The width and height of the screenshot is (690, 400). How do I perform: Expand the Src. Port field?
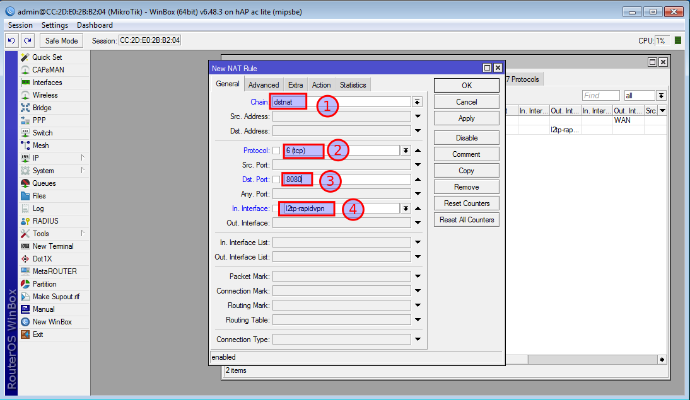[418, 165]
